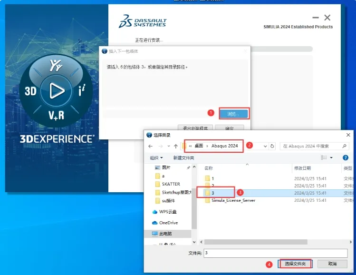Go up one folder level arrow
The width and height of the screenshot is (356, 275).
tap(176, 146)
